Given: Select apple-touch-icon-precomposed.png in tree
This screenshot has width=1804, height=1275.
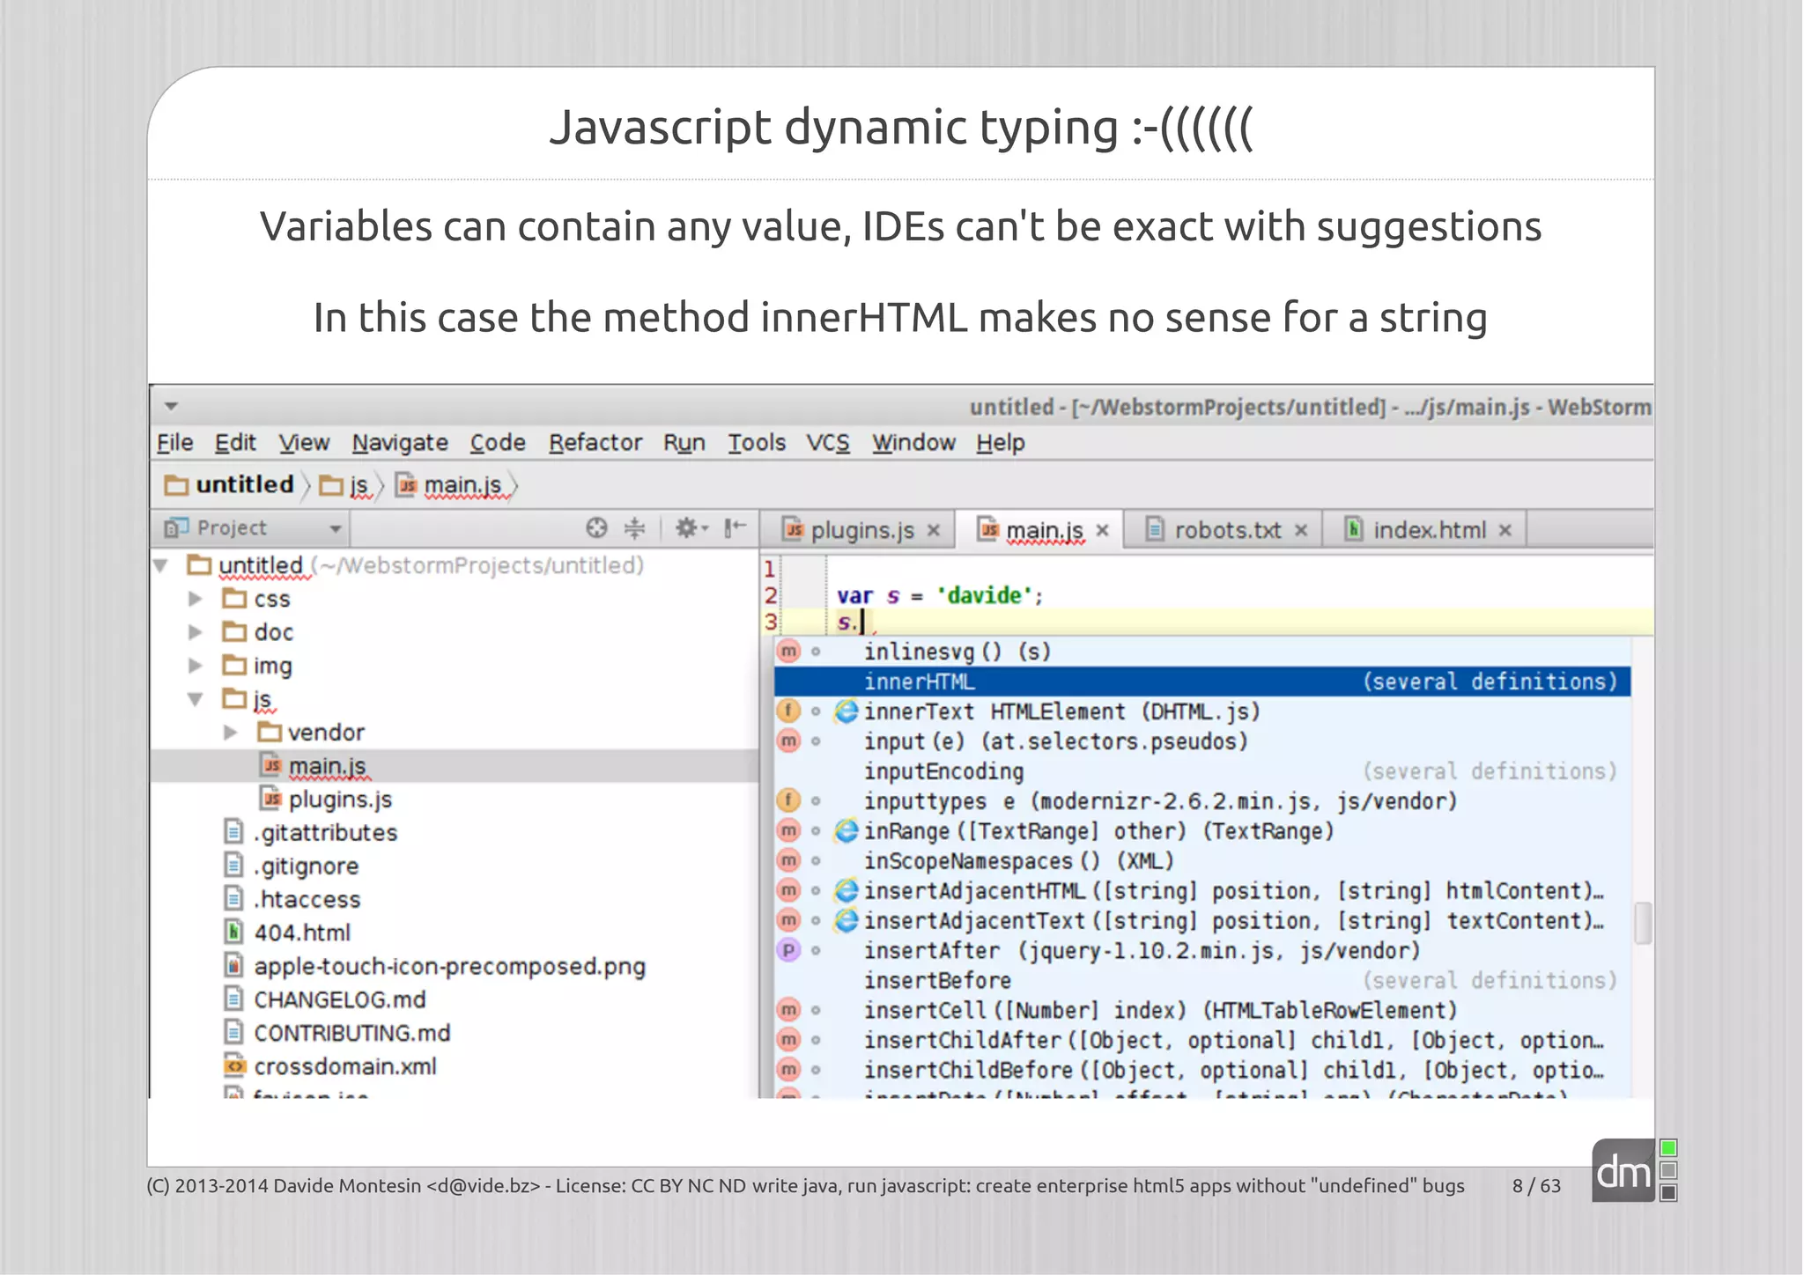Looking at the screenshot, I should [x=434, y=966].
